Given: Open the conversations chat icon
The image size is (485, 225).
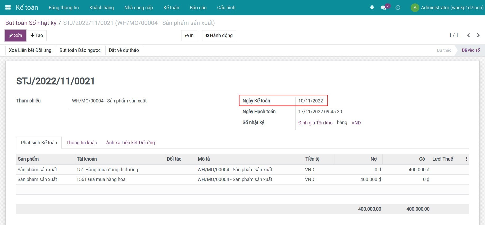Looking at the screenshot, I should click(x=383, y=8).
